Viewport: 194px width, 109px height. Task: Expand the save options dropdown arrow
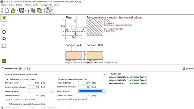coord(25,10)
